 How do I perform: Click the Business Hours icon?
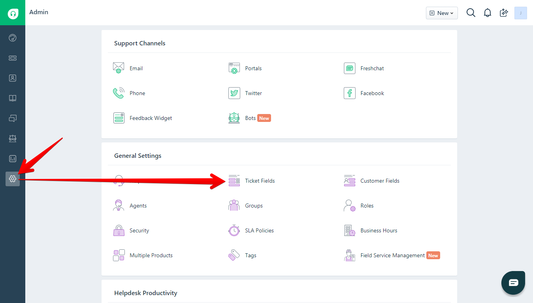pos(350,230)
